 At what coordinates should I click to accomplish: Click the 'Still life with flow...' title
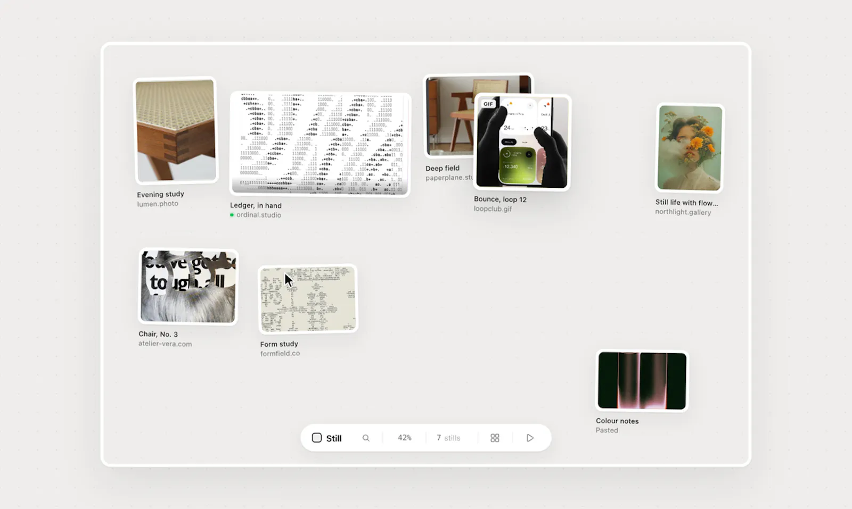tap(686, 202)
